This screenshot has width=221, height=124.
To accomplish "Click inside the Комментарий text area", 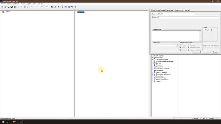I will (x=176, y=36).
